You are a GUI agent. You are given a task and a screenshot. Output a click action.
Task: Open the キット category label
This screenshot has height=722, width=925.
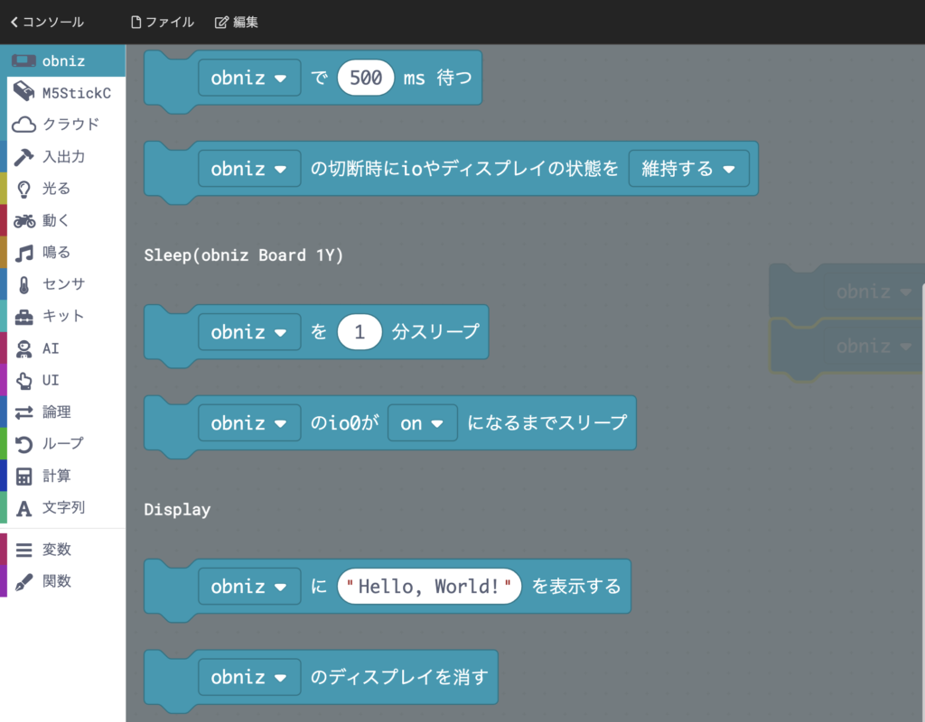pos(63,316)
